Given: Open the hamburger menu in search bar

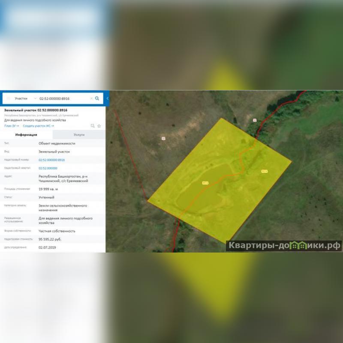Looking at the screenshot, I should pyautogui.click(x=8, y=98).
